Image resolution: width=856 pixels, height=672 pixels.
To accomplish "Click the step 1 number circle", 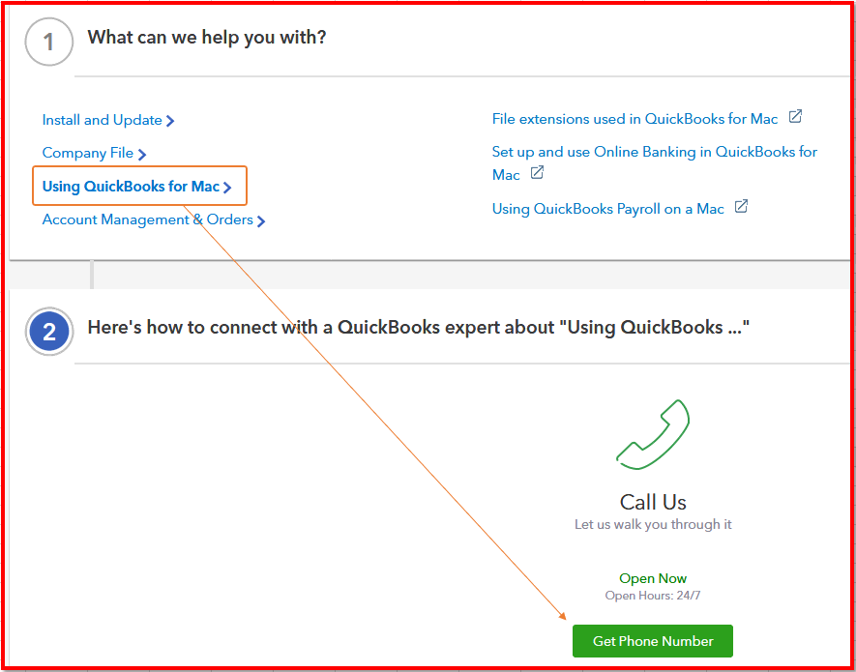I will point(49,43).
